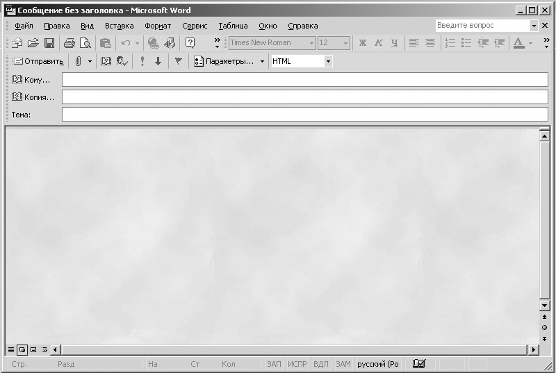
Task: Open the Times New Roman font dropdown
Action: click(x=311, y=43)
